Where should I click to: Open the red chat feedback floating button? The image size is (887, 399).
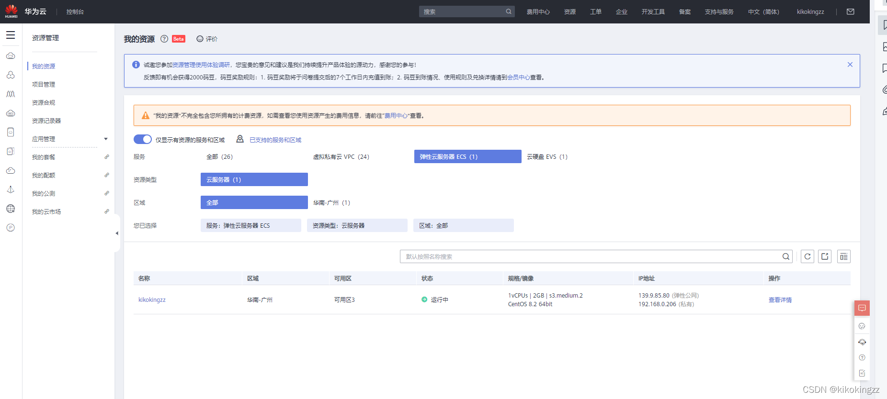pyautogui.click(x=862, y=308)
